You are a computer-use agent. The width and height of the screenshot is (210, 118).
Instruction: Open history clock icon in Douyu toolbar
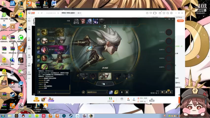click(x=147, y=13)
